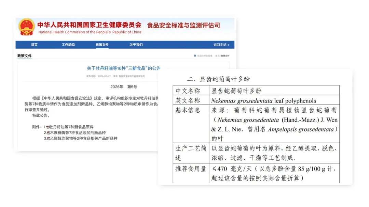The height and width of the screenshot is (207, 369).
Task: Open the 关于我们 navigation item
Action: 136,45
